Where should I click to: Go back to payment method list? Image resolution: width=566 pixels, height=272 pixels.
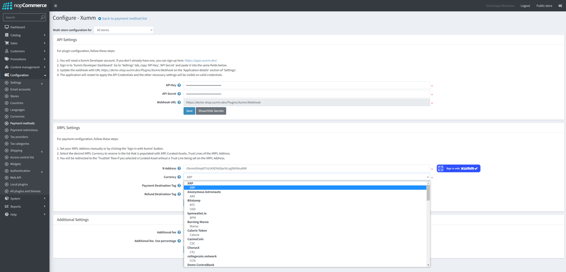[x=124, y=18]
